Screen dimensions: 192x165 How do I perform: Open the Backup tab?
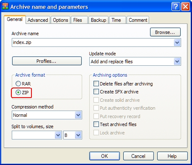(99, 20)
